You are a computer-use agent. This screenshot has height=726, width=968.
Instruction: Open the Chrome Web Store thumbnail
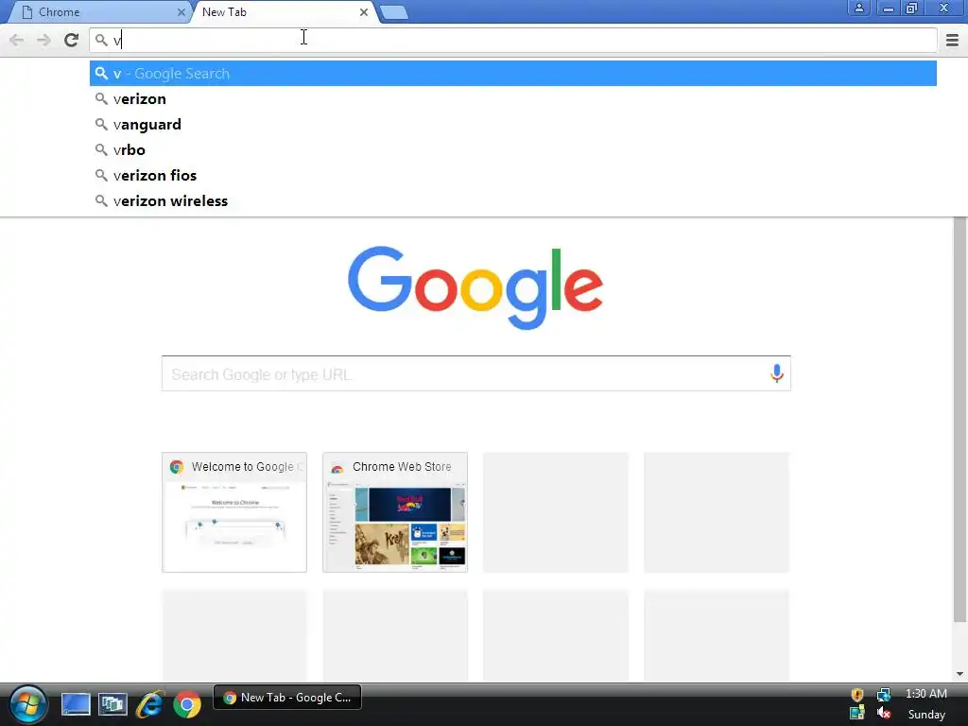[x=395, y=512]
